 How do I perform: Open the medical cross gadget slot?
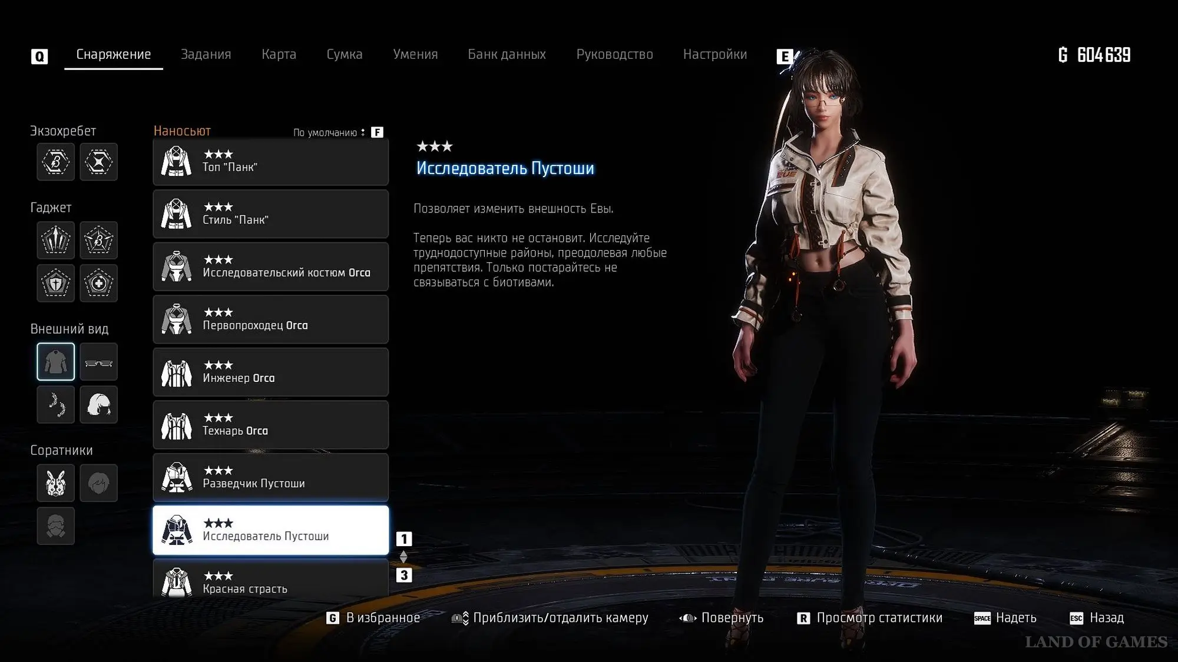tap(98, 283)
